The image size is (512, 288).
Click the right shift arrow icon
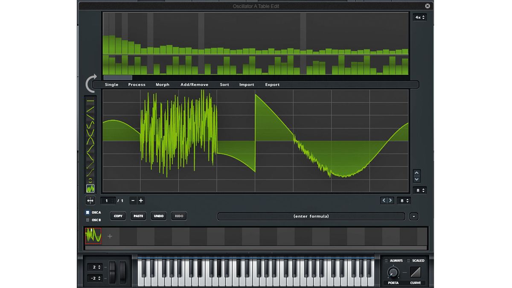click(x=390, y=201)
